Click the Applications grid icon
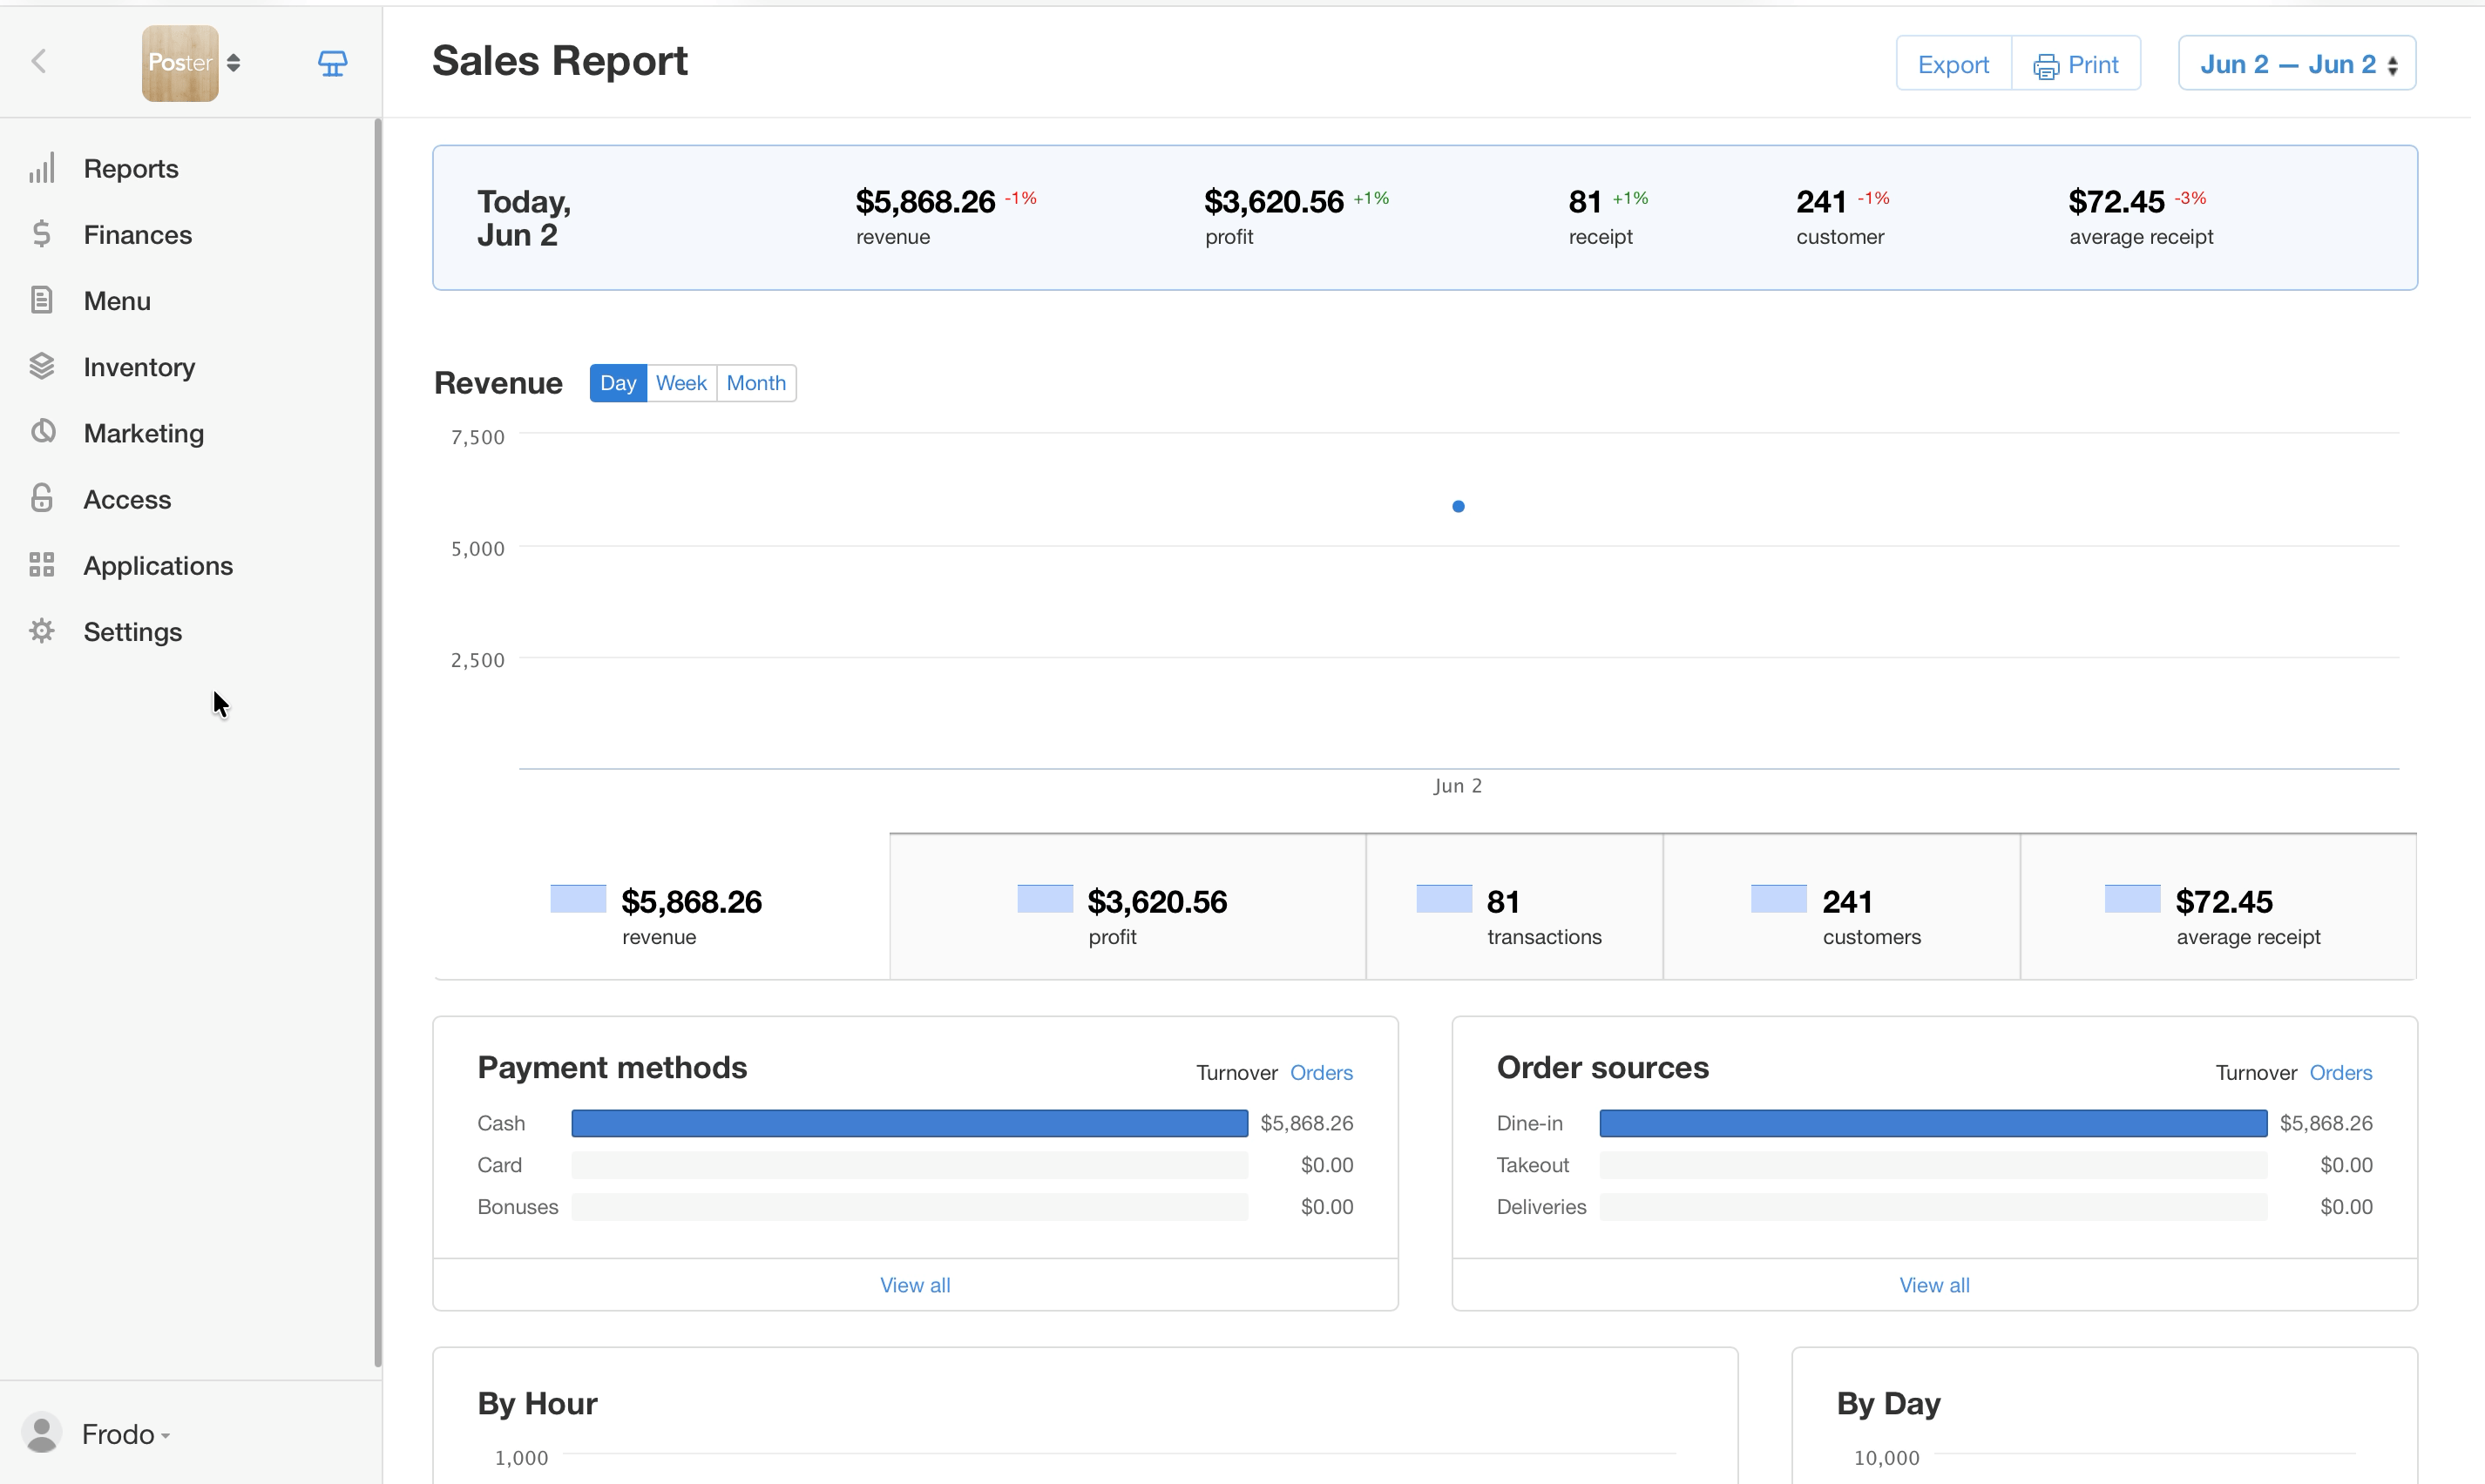The height and width of the screenshot is (1484, 2485). pyautogui.click(x=42, y=564)
